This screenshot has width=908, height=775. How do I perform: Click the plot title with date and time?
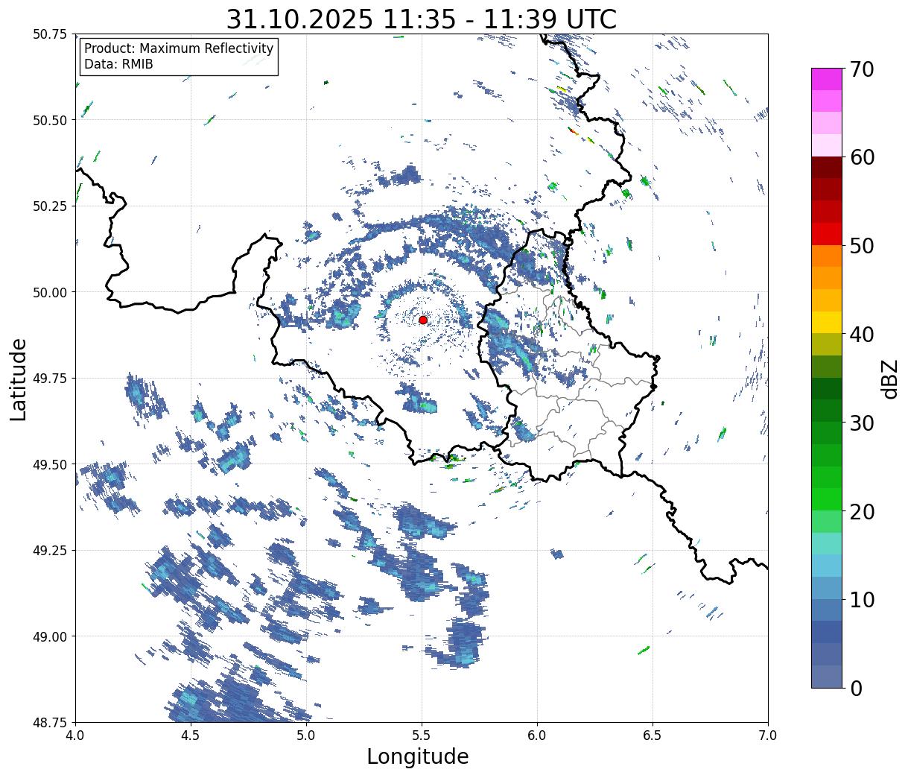[x=422, y=19]
